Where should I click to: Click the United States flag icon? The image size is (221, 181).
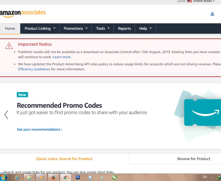(x=190, y=1)
